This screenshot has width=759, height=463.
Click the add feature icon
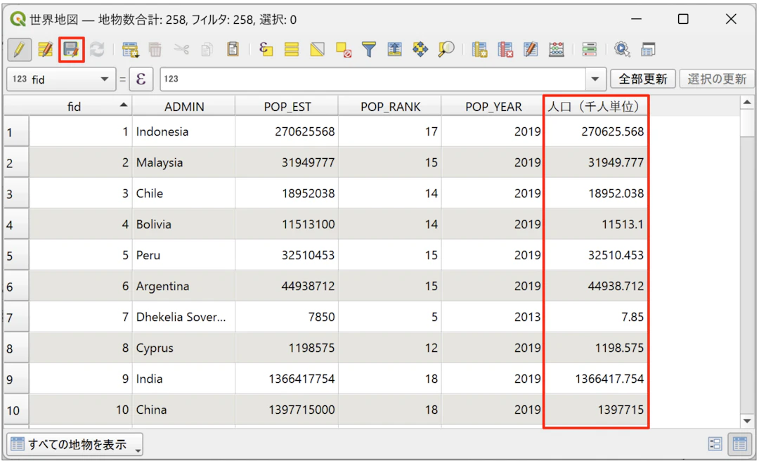pyautogui.click(x=130, y=49)
